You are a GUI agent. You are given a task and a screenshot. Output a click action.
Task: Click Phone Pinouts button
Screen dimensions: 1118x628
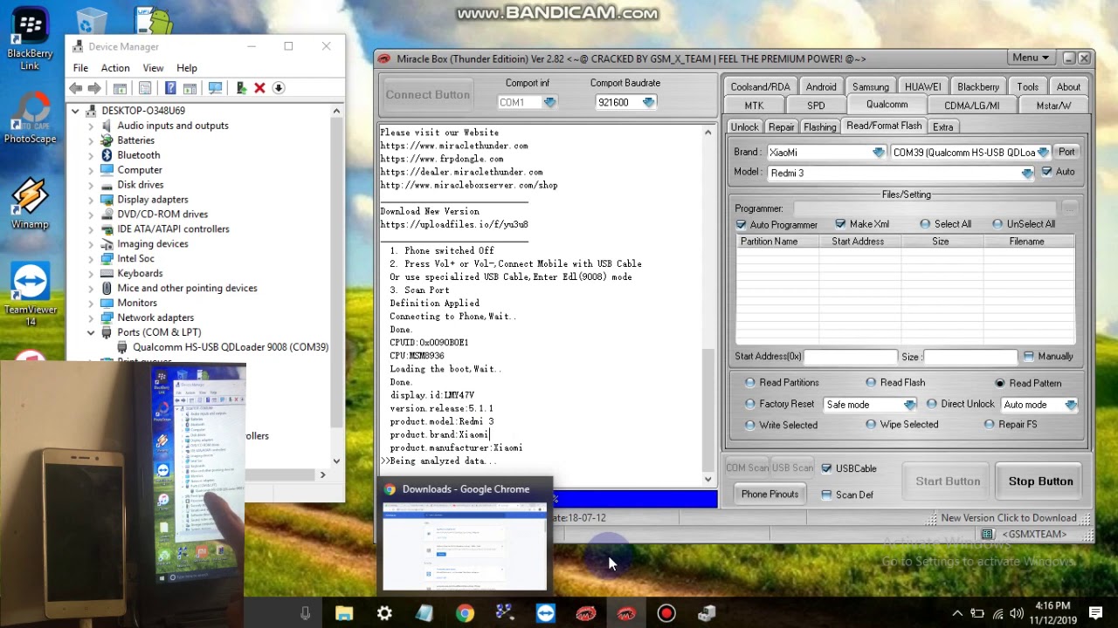pyautogui.click(x=769, y=495)
